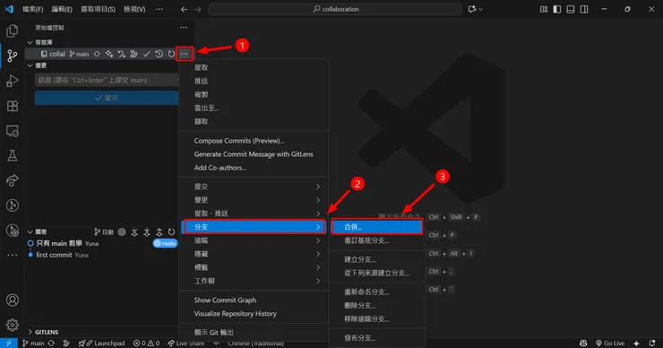Show additional activity bar views
The width and height of the screenshot is (663, 348).
coord(13,255)
